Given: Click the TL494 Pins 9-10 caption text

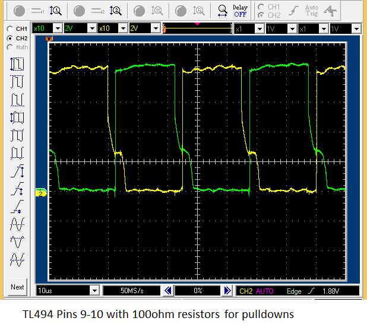Looking at the screenshot, I should [x=158, y=314].
